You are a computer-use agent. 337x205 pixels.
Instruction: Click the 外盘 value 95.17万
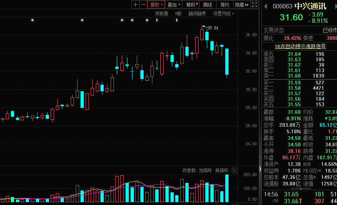291,158
